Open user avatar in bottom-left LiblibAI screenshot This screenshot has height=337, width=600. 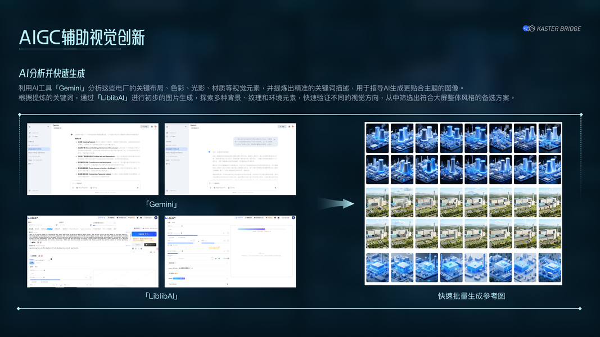tap(156, 218)
